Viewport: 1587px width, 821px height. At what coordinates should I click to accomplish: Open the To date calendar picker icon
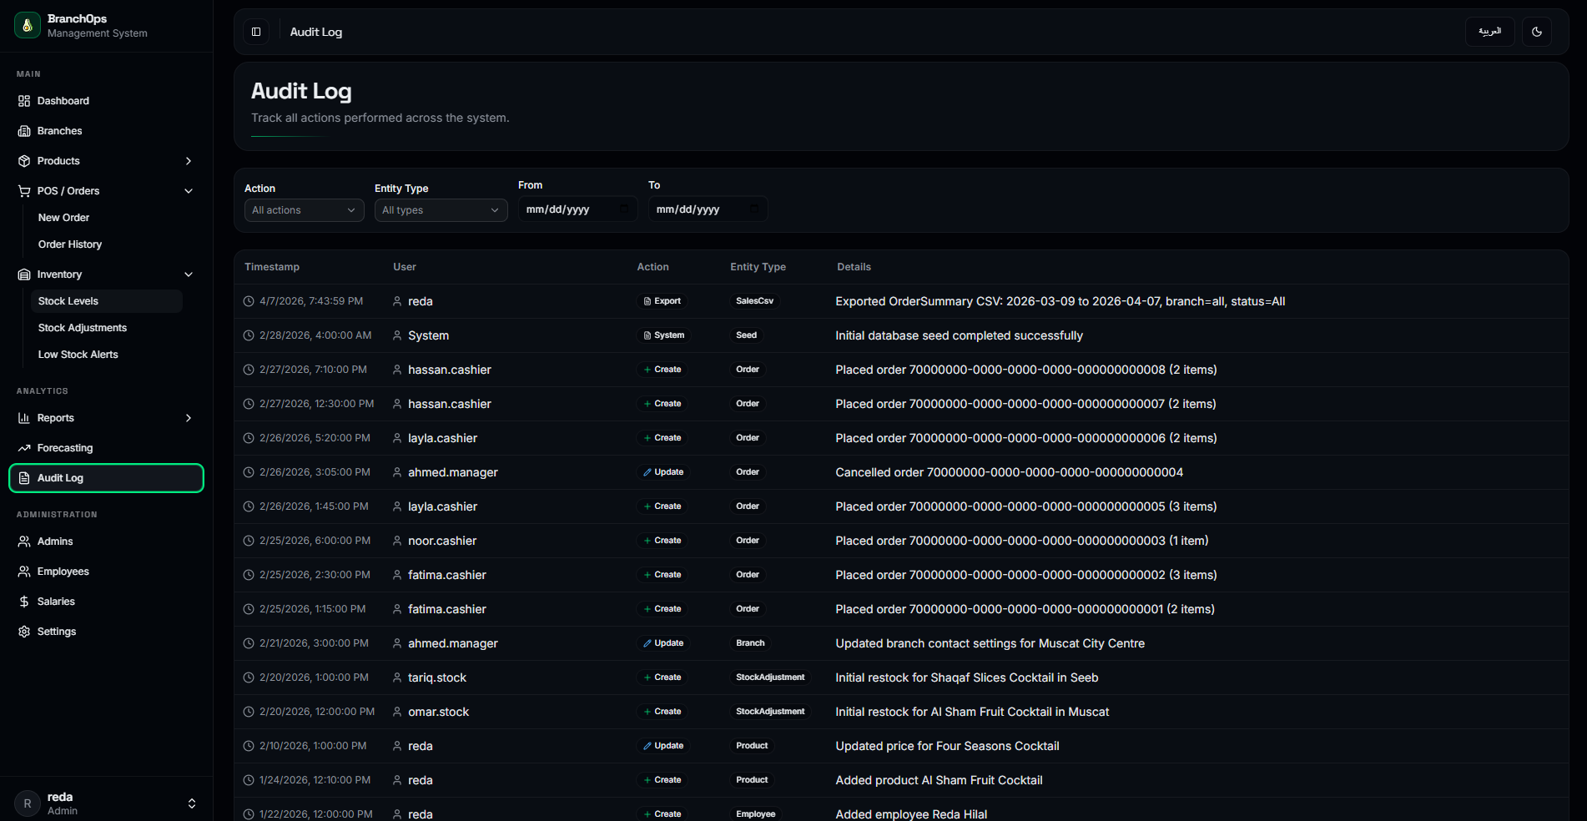pos(754,209)
